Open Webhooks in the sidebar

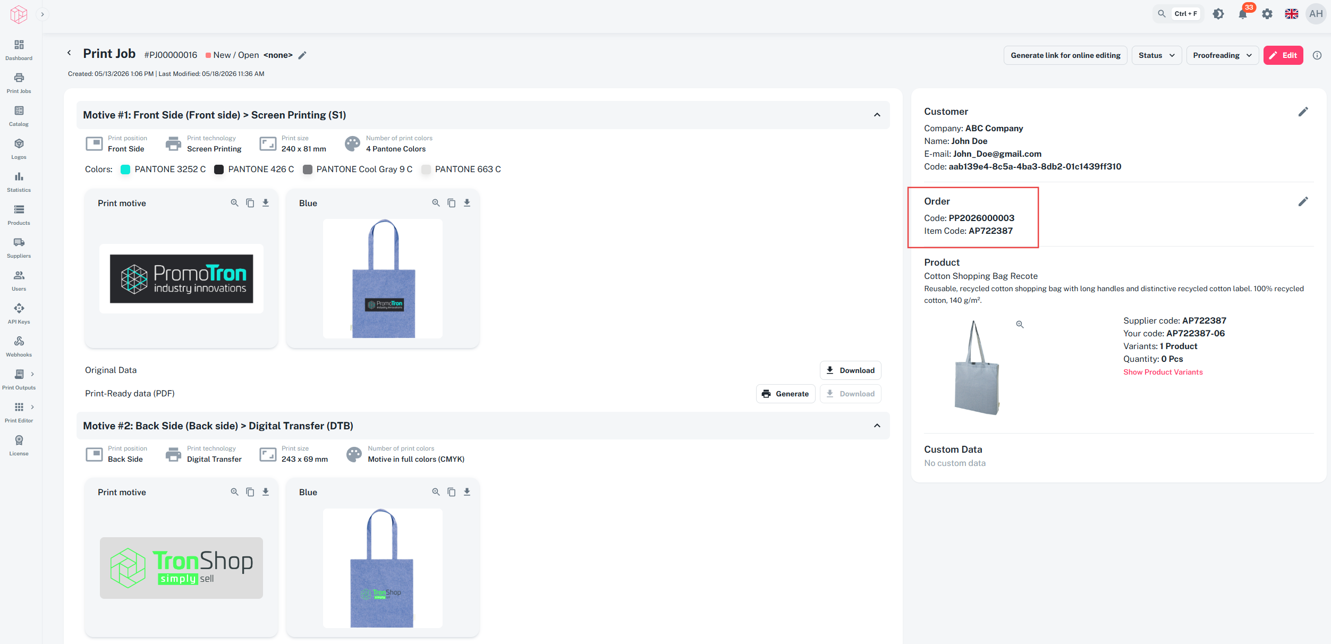(19, 346)
